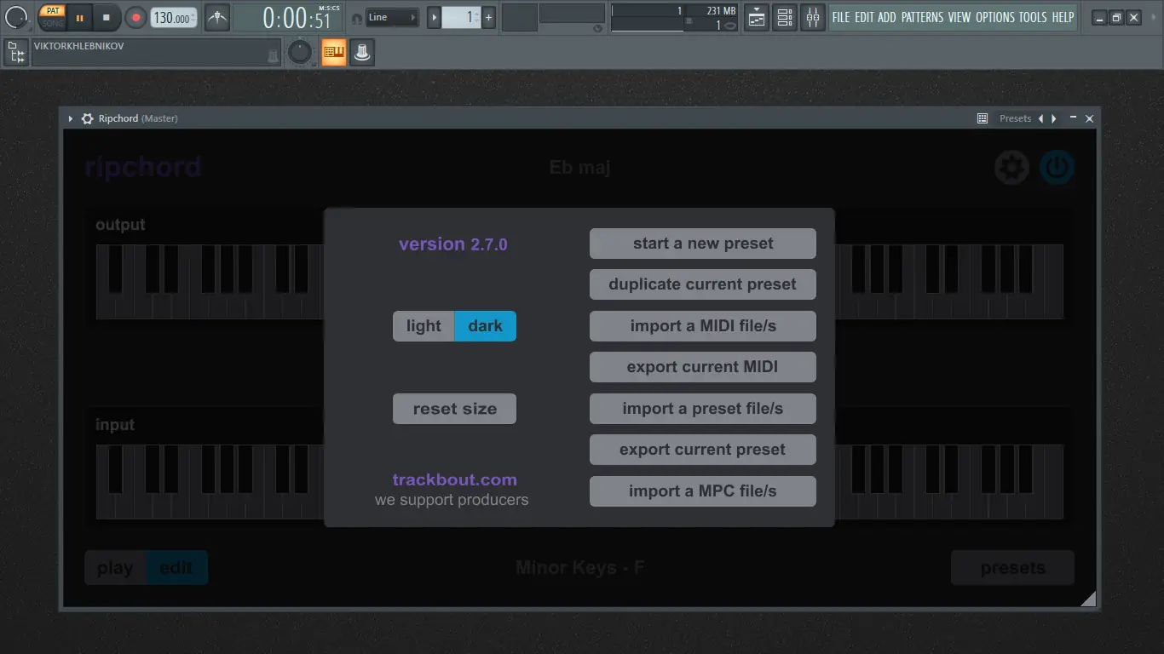Click the main volume knob in the top toolbar
The height and width of the screenshot is (654, 1164).
(x=16, y=16)
